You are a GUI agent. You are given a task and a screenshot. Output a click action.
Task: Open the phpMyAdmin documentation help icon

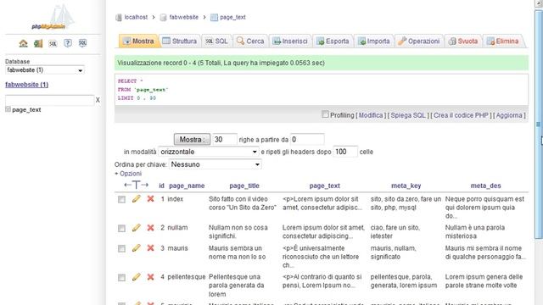[68, 43]
